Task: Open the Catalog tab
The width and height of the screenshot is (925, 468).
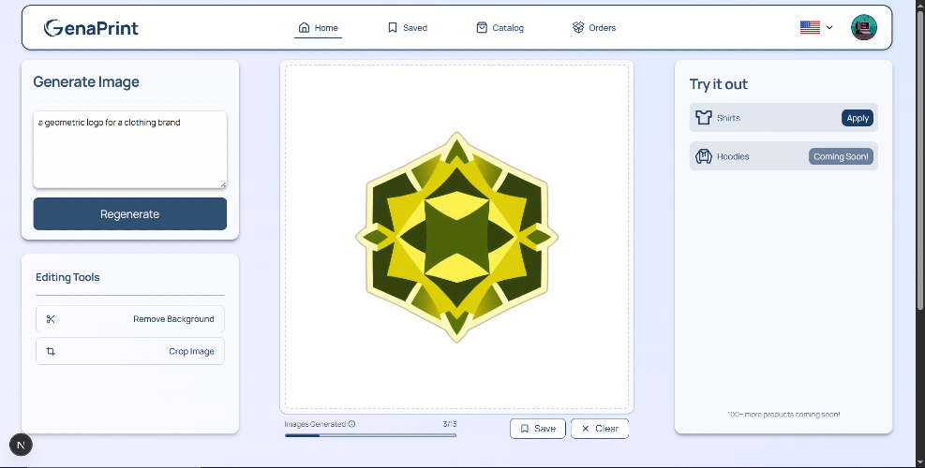Action: [500, 28]
